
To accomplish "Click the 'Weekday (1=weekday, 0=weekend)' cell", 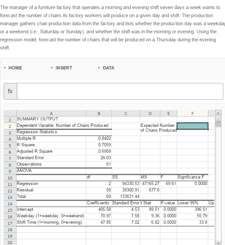I will (51, 216).
